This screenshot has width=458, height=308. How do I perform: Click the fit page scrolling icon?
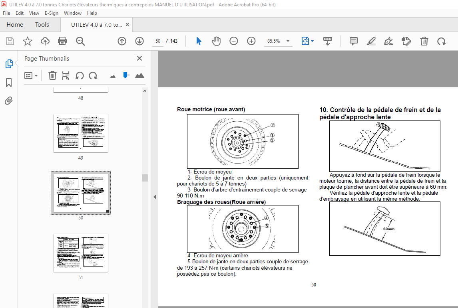tap(305, 41)
